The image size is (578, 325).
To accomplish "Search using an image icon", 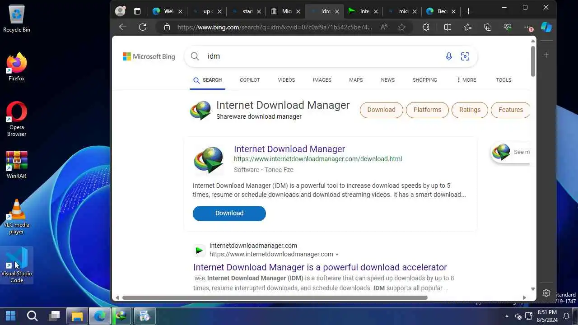I will pos(465,56).
